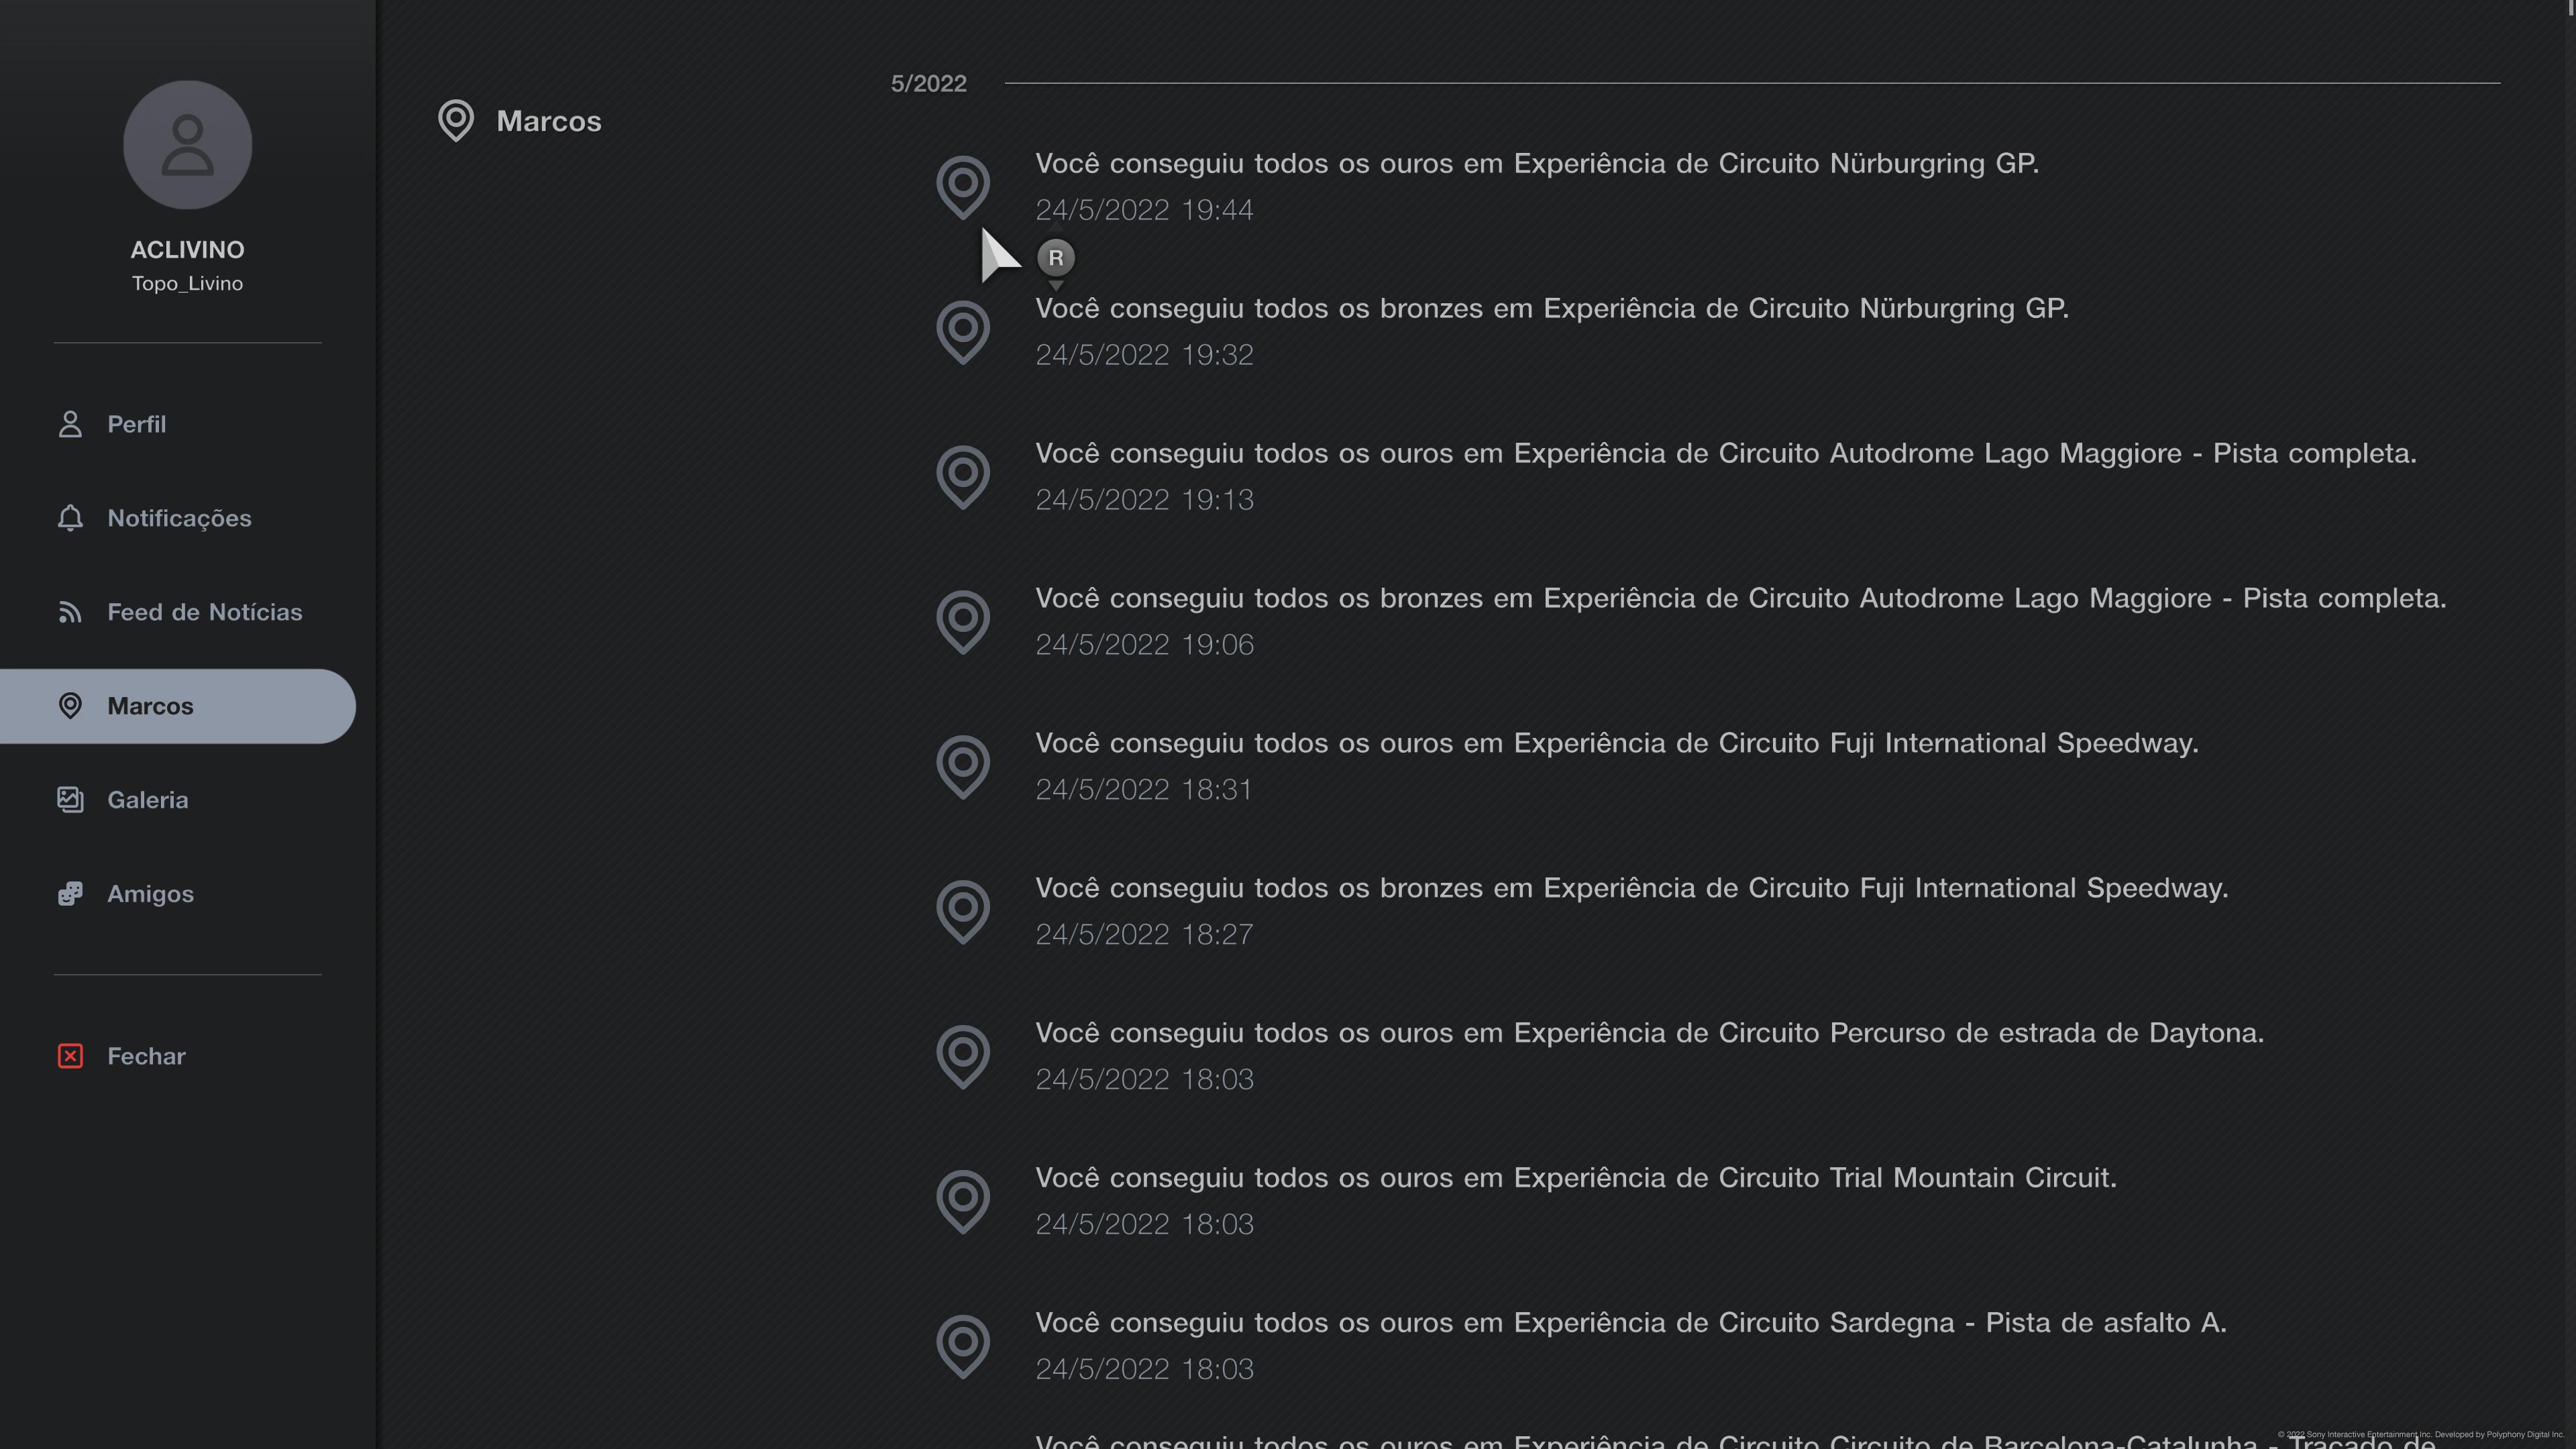Click the Perfil person icon
The width and height of the screenshot is (2576, 1449).
[70, 424]
